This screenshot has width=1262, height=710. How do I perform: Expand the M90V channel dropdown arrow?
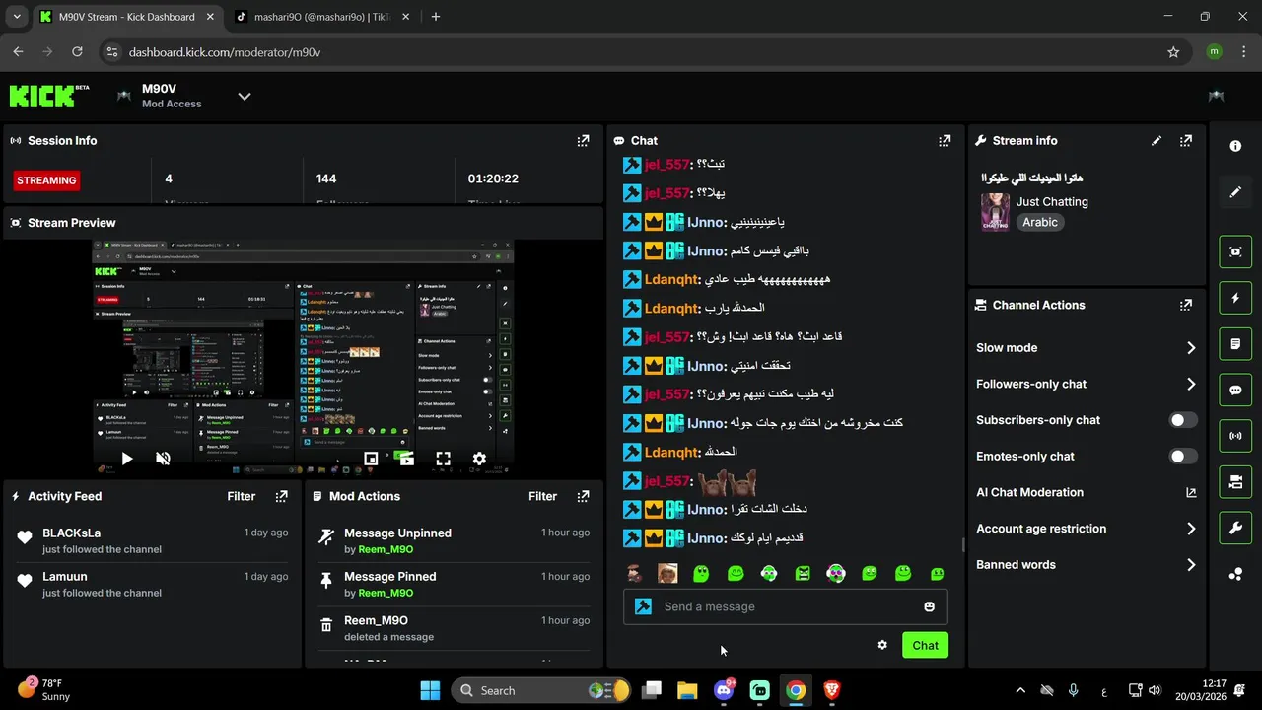tap(245, 96)
